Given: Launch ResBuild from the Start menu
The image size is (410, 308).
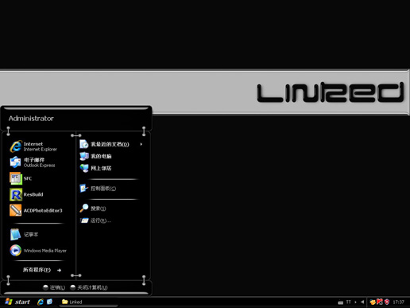Looking at the screenshot, I should click(26, 194).
